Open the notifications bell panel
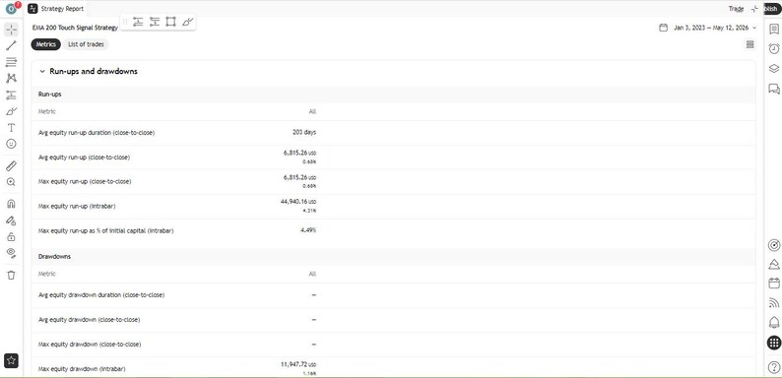The height and width of the screenshot is (378, 782). pyautogui.click(x=774, y=322)
